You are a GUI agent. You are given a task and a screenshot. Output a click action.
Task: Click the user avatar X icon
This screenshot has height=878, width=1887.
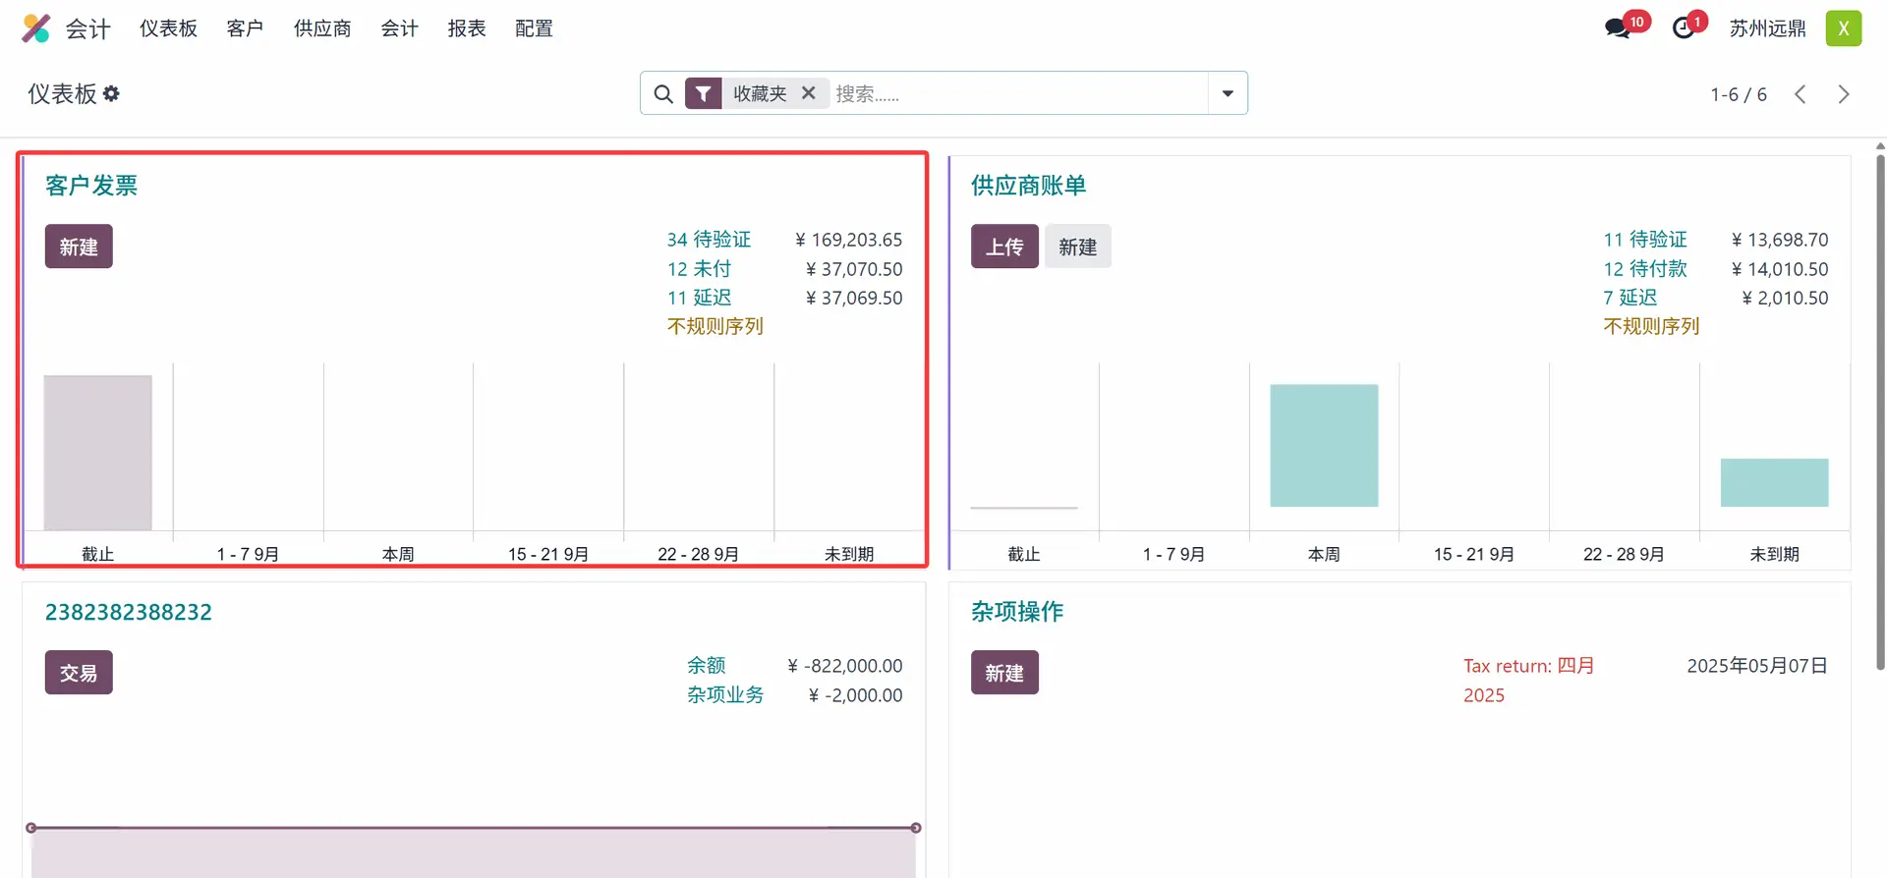point(1843,28)
